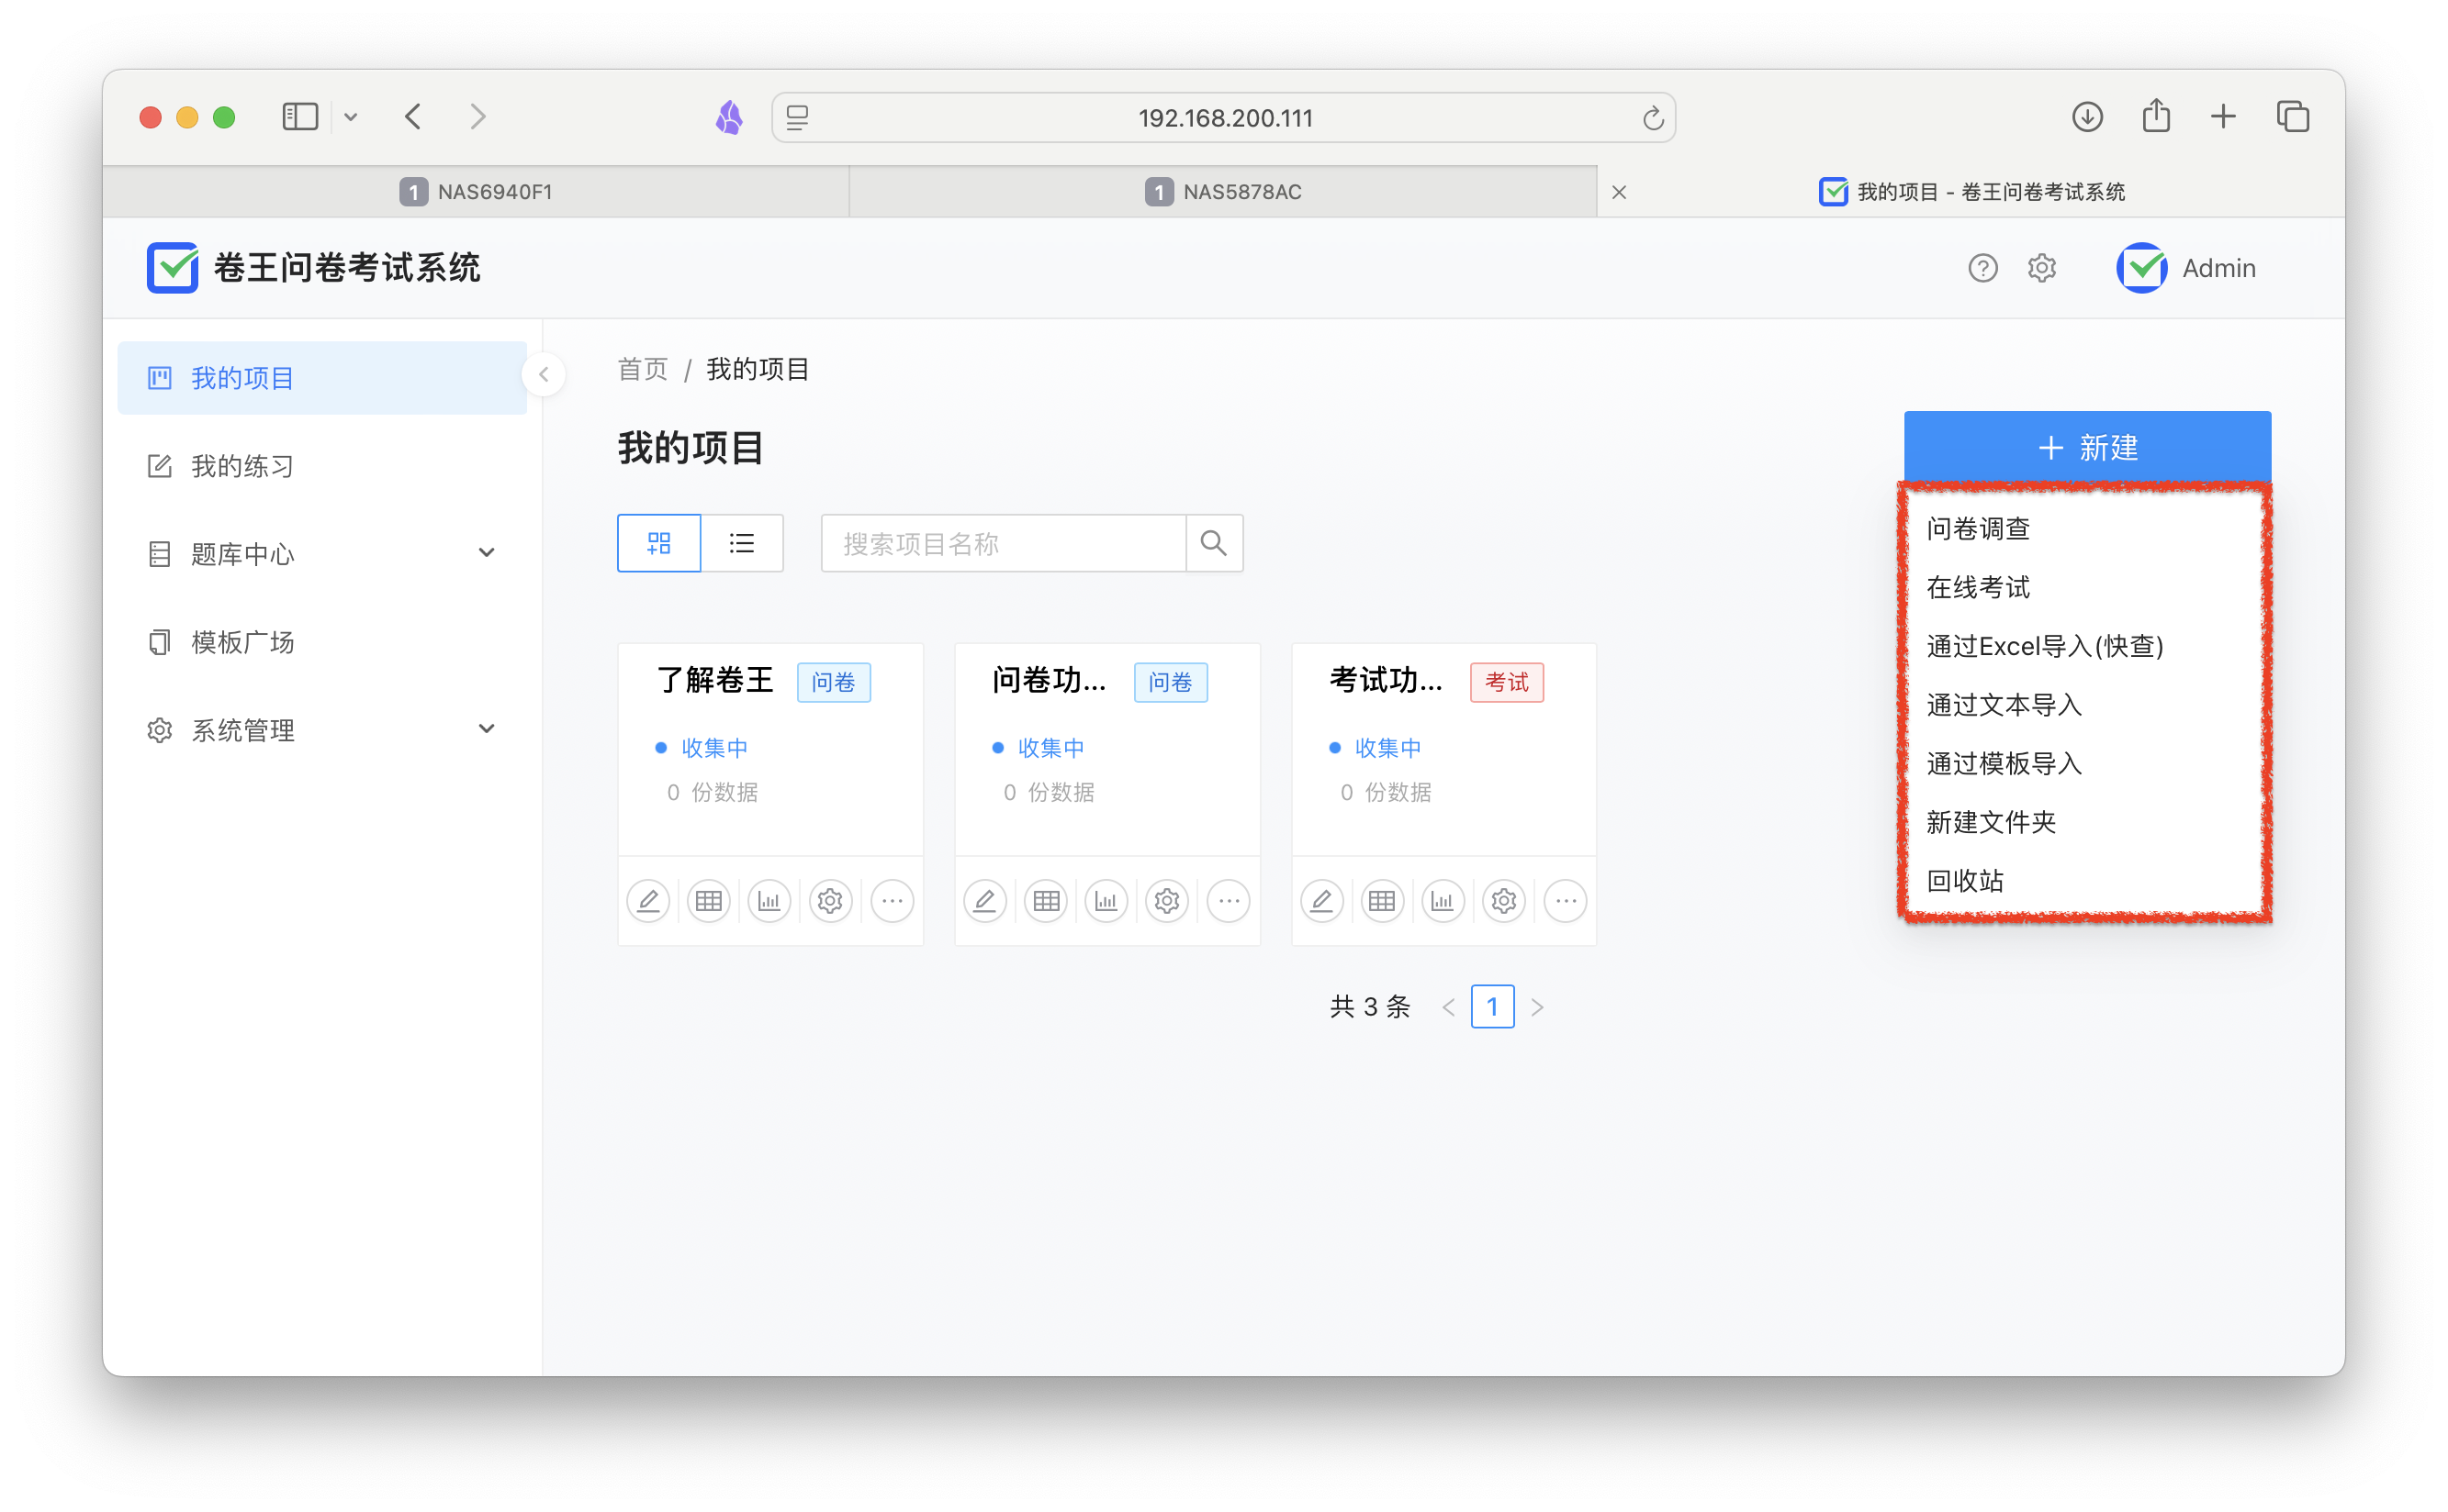Open a new Safari tab with plus
Screen dimensions: 2448x1512
point(2223,117)
